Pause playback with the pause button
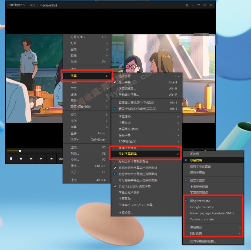This screenshot has width=251, height=250. click(x=11, y=158)
